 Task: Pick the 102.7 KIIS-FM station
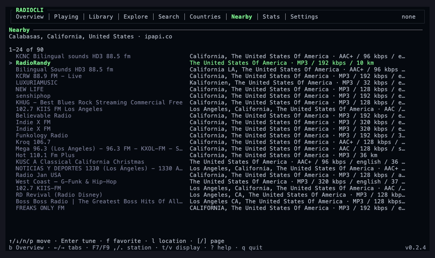210,188
